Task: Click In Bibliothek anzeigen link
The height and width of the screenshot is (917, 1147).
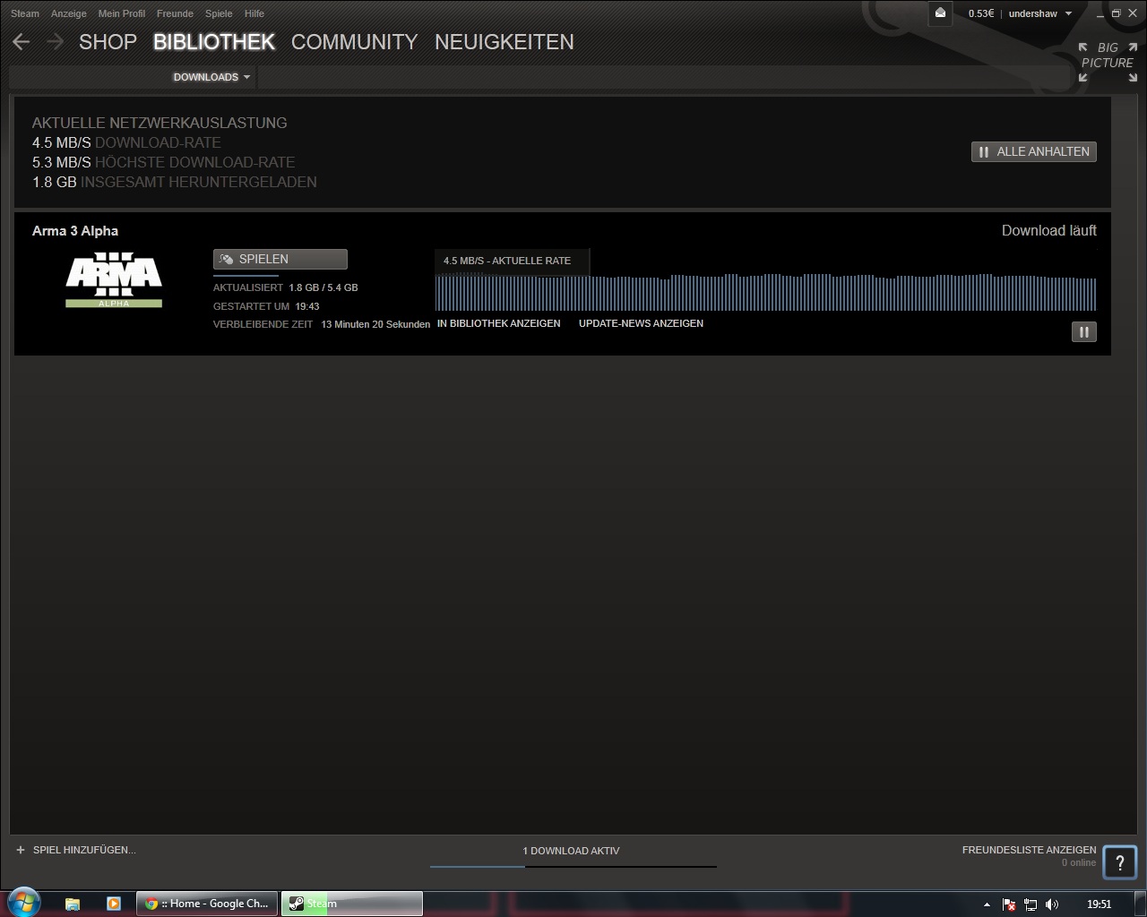Action: 499,323
